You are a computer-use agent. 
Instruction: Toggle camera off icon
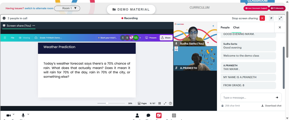click(8, 115)
